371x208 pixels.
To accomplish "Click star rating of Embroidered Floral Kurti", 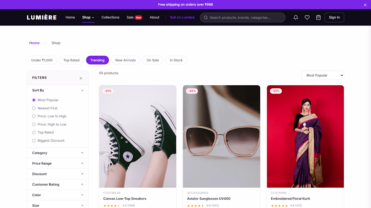I will click(x=280, y=206).
